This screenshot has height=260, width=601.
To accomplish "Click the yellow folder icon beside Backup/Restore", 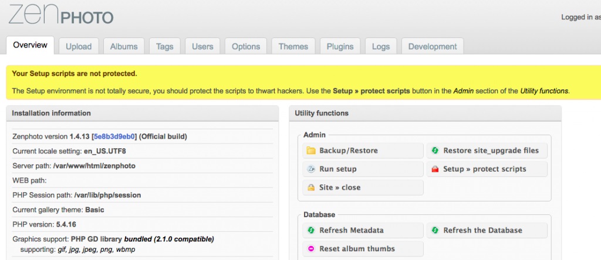I will [311, 150].
